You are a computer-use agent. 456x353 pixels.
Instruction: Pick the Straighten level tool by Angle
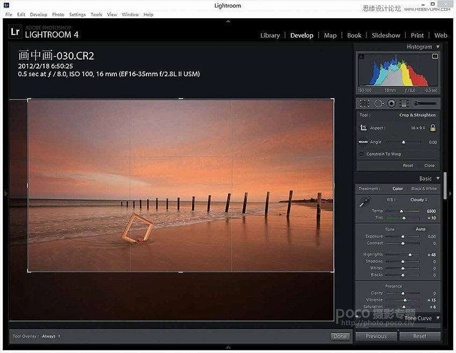pos(363,142)
